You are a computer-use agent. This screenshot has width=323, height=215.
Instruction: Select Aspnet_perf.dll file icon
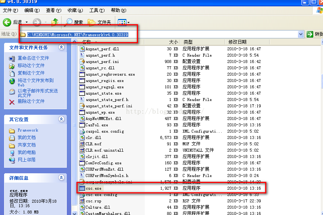(x=82, y=49)
